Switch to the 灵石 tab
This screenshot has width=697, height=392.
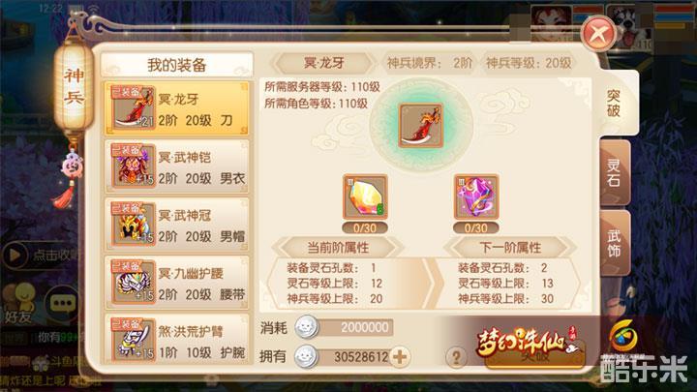pyautogui.click(x=615, y=173)
